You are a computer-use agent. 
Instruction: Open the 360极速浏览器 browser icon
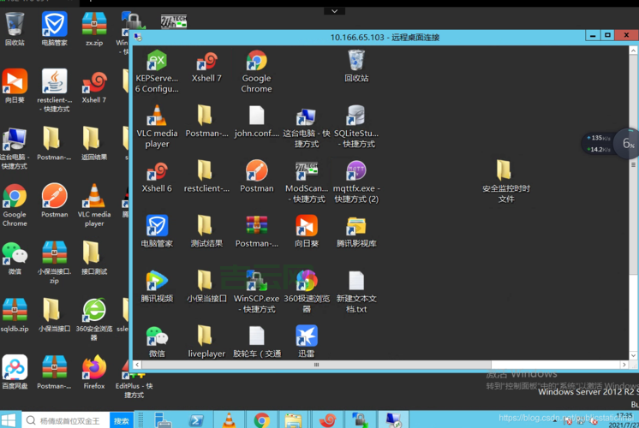pyautogui.click(x=306, y=281)
